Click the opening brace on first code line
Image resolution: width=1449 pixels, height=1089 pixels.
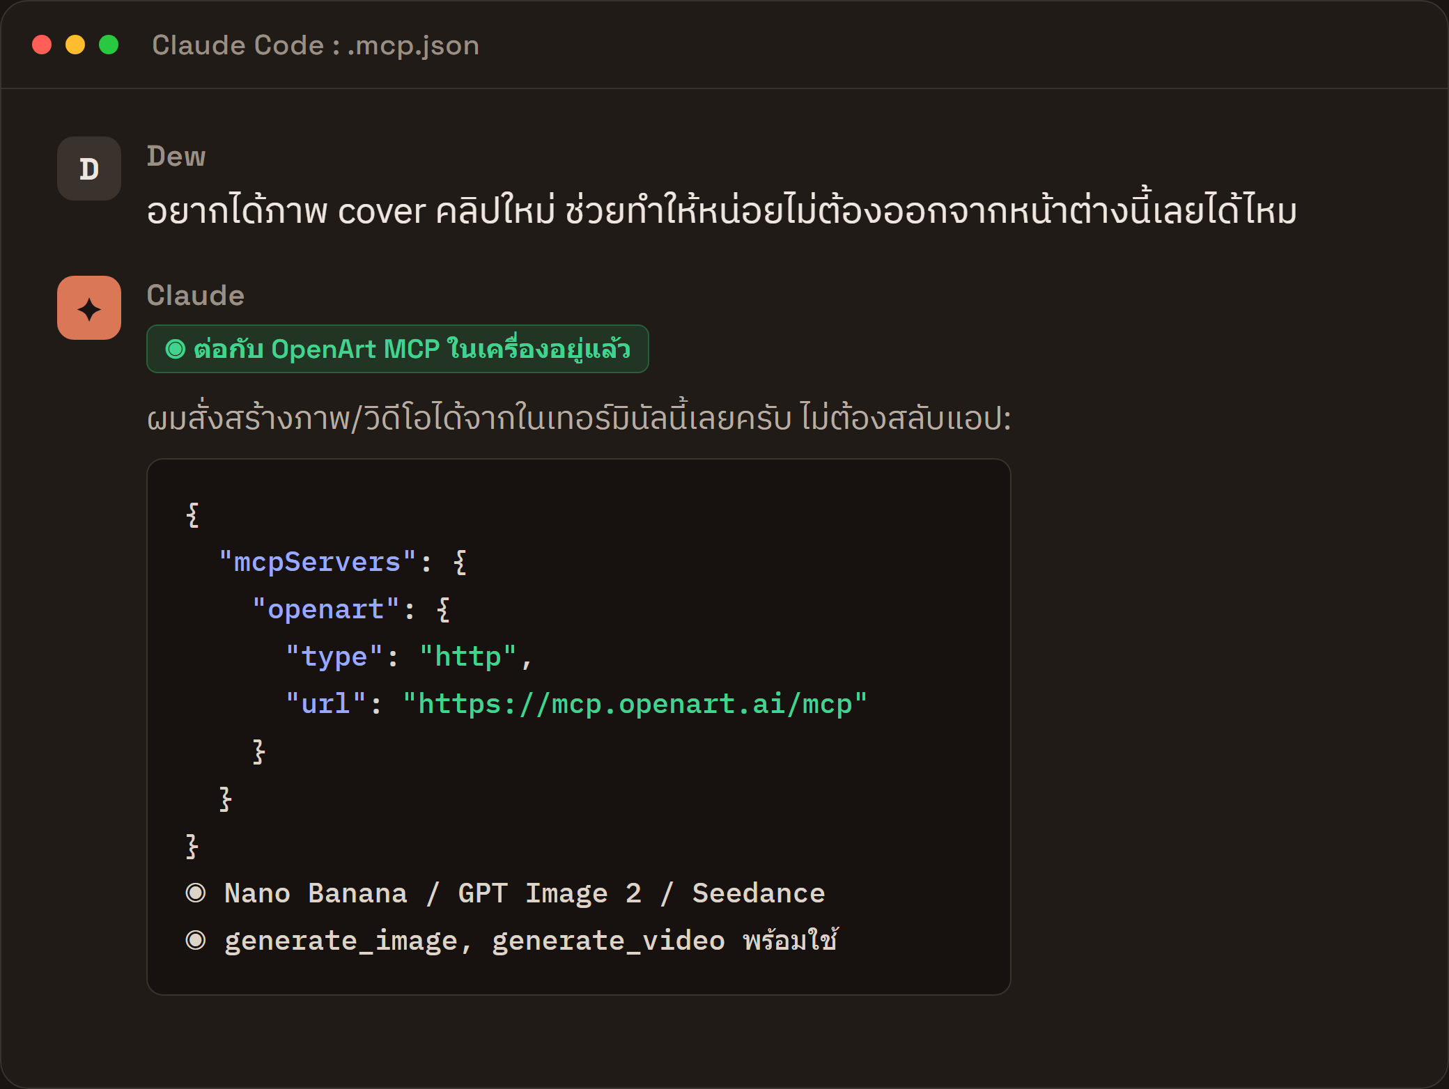tap(193, 515)
